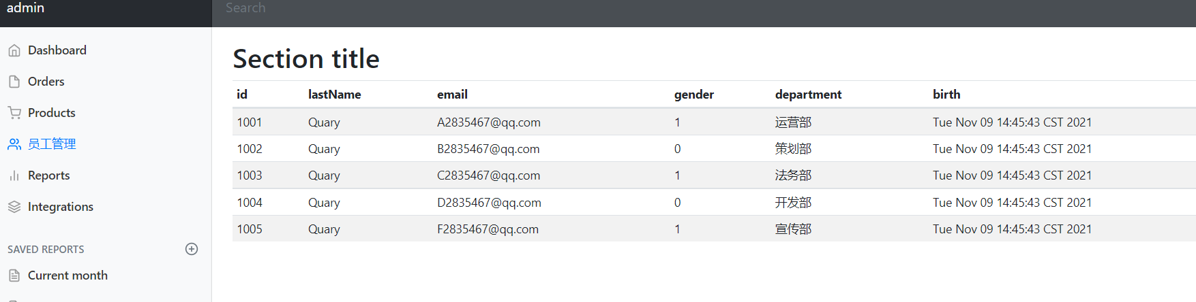Viewport: 1196px width, 302px height.
Task: Click the Products shopping cart icon
Action: [x=14, y=113]
